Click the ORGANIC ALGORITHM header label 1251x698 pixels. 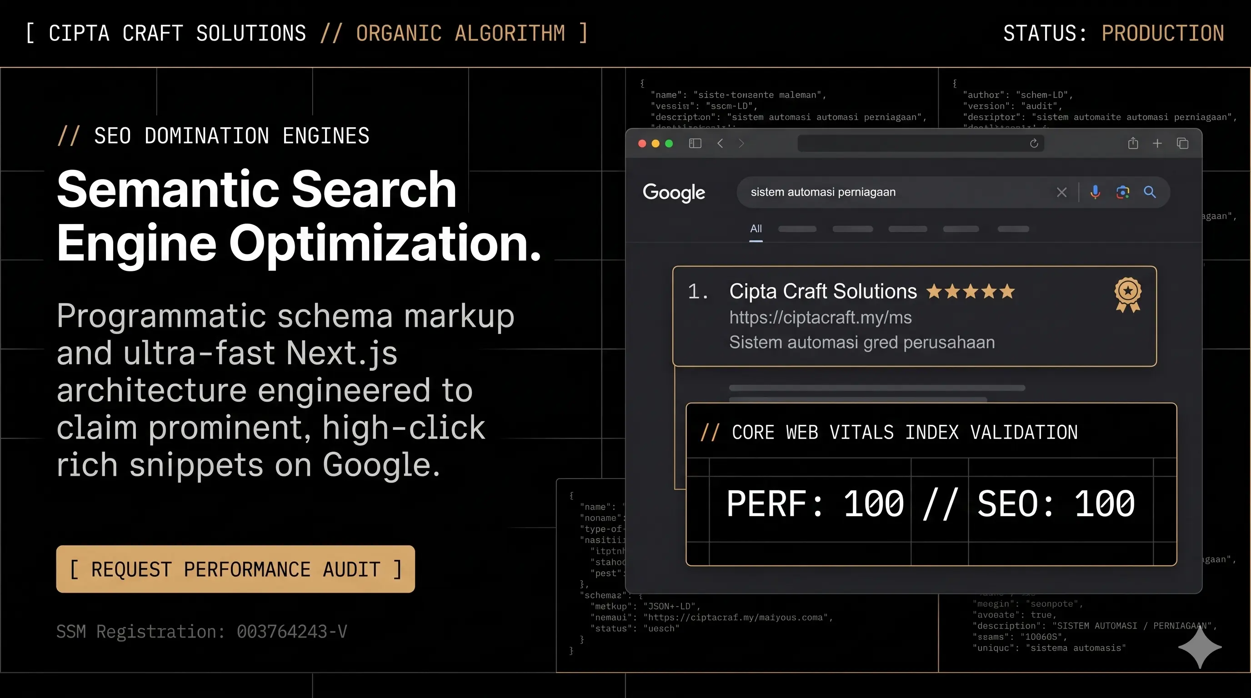(460, 33)
